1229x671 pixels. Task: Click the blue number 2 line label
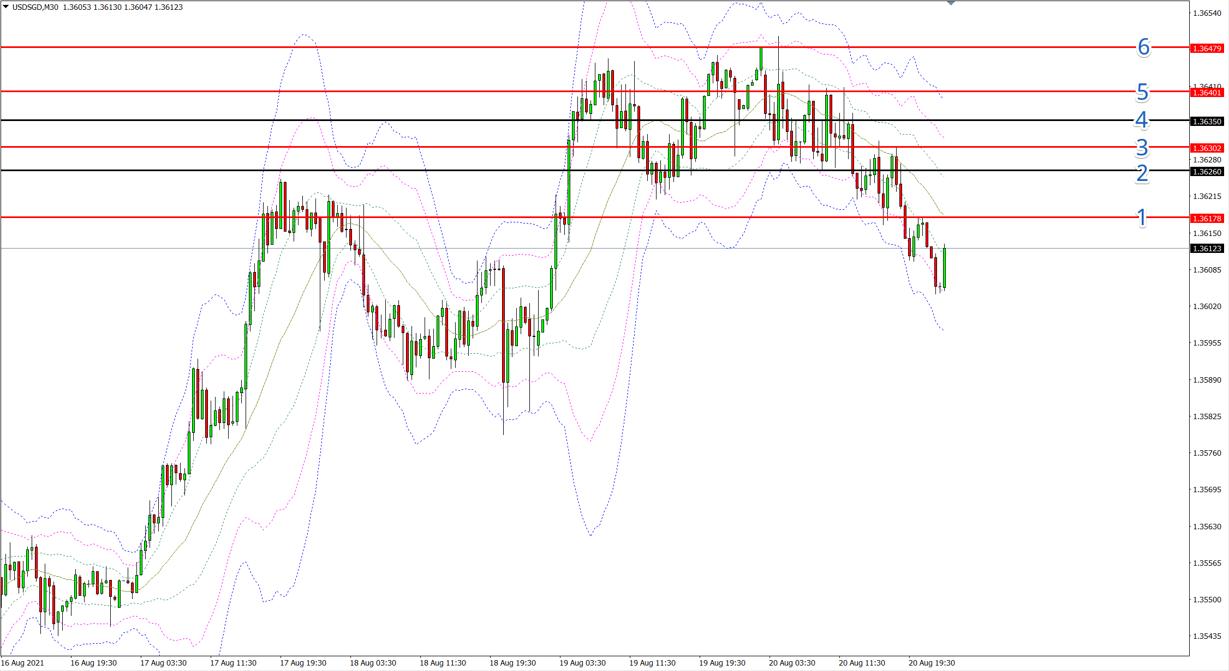coord(1142,173)
